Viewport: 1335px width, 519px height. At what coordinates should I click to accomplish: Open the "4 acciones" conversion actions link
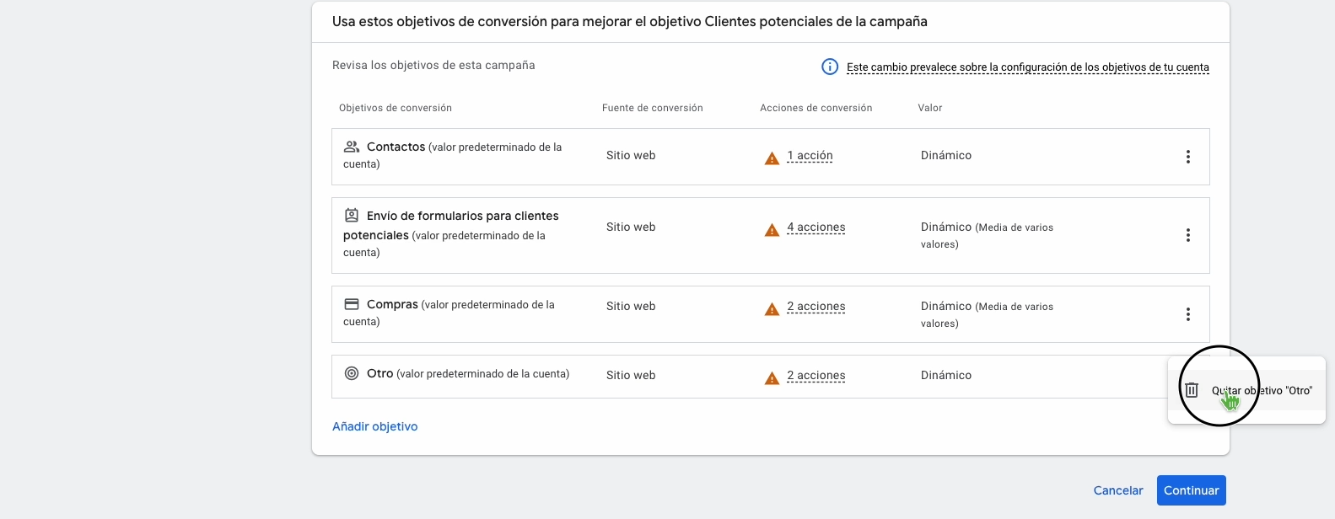point(816,227)
